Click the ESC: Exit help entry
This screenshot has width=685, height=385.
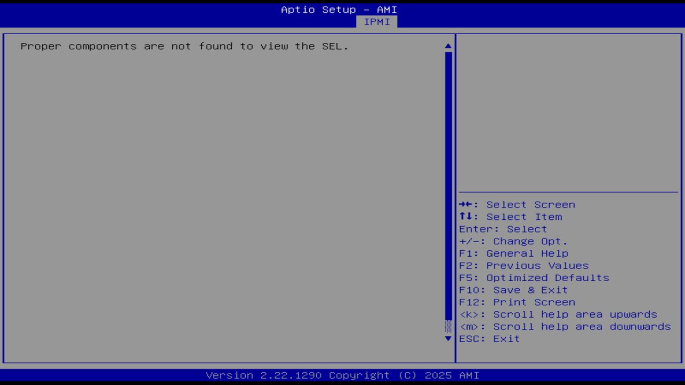[x=489, y=338]
